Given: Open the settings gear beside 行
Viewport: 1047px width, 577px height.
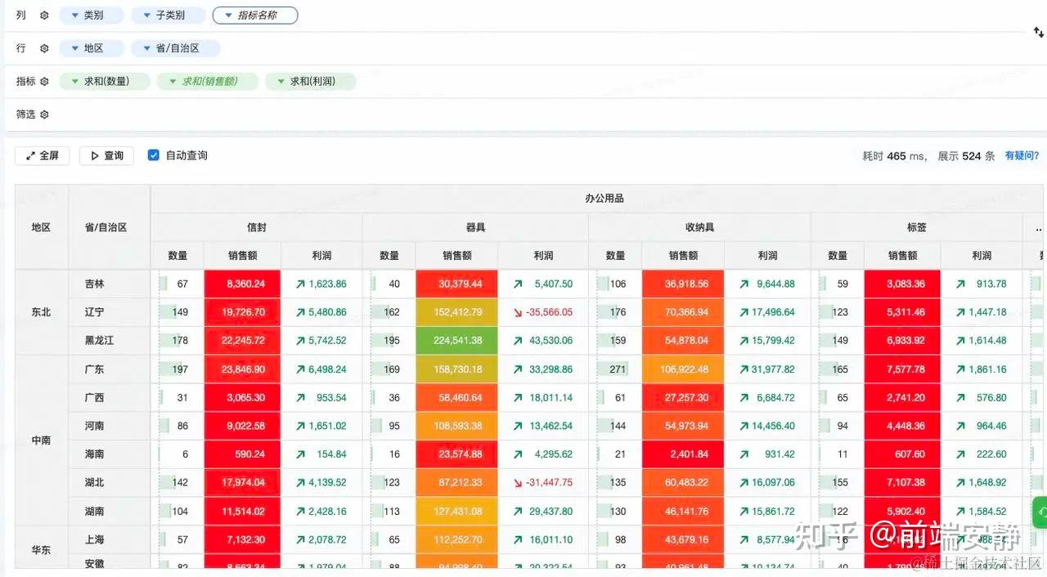Looking at the screenshot, I should pos(43,47).
